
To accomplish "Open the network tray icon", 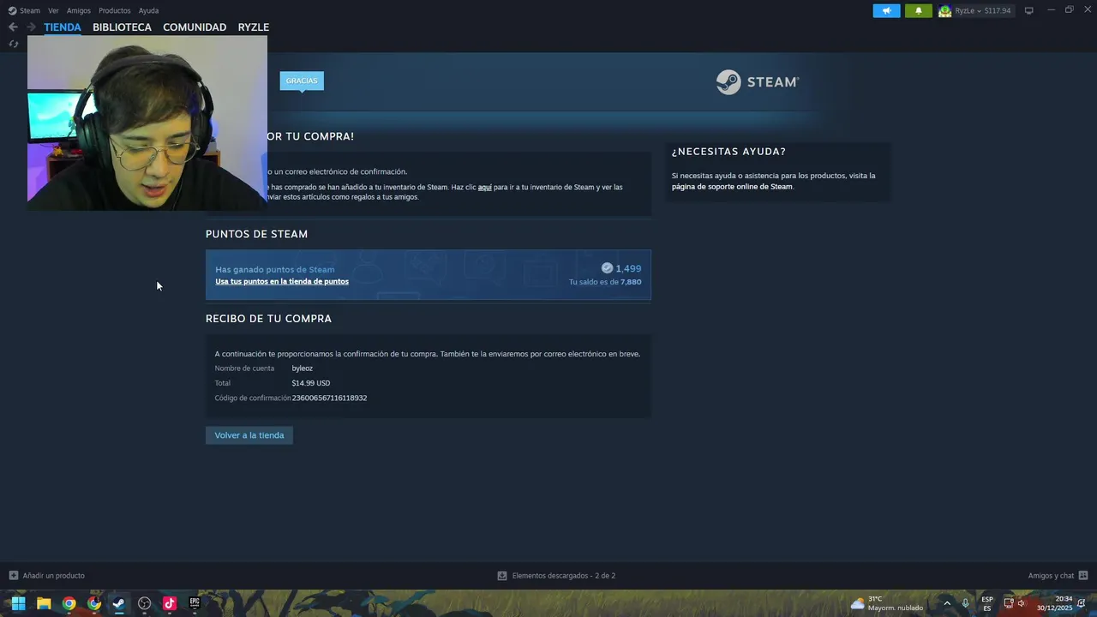I will (x=1009, y=603).
